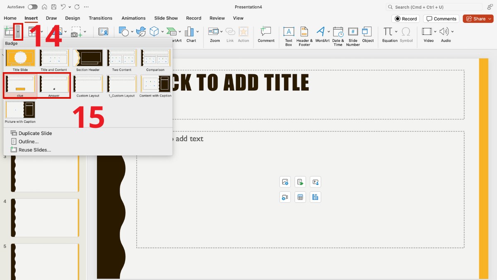
Task: Select the Section Header layout thumbnail
Action: pyautogui.click(x=88, y=58)
